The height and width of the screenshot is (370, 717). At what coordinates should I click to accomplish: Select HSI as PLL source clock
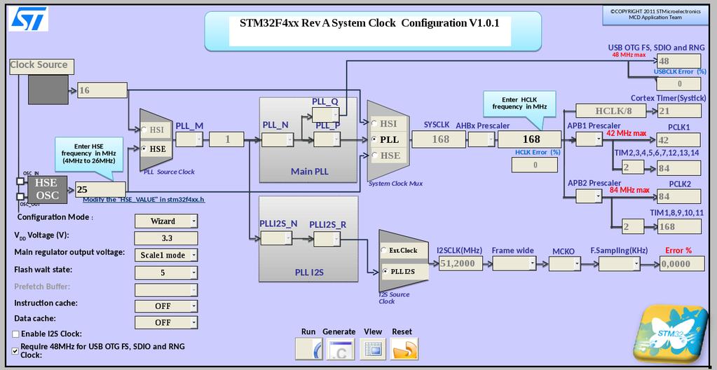point(144,130)
